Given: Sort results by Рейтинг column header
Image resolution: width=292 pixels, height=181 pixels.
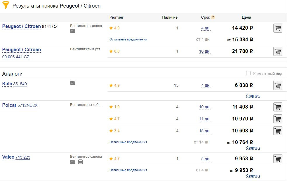Looking at the screenshot, I should pos(117,17).
